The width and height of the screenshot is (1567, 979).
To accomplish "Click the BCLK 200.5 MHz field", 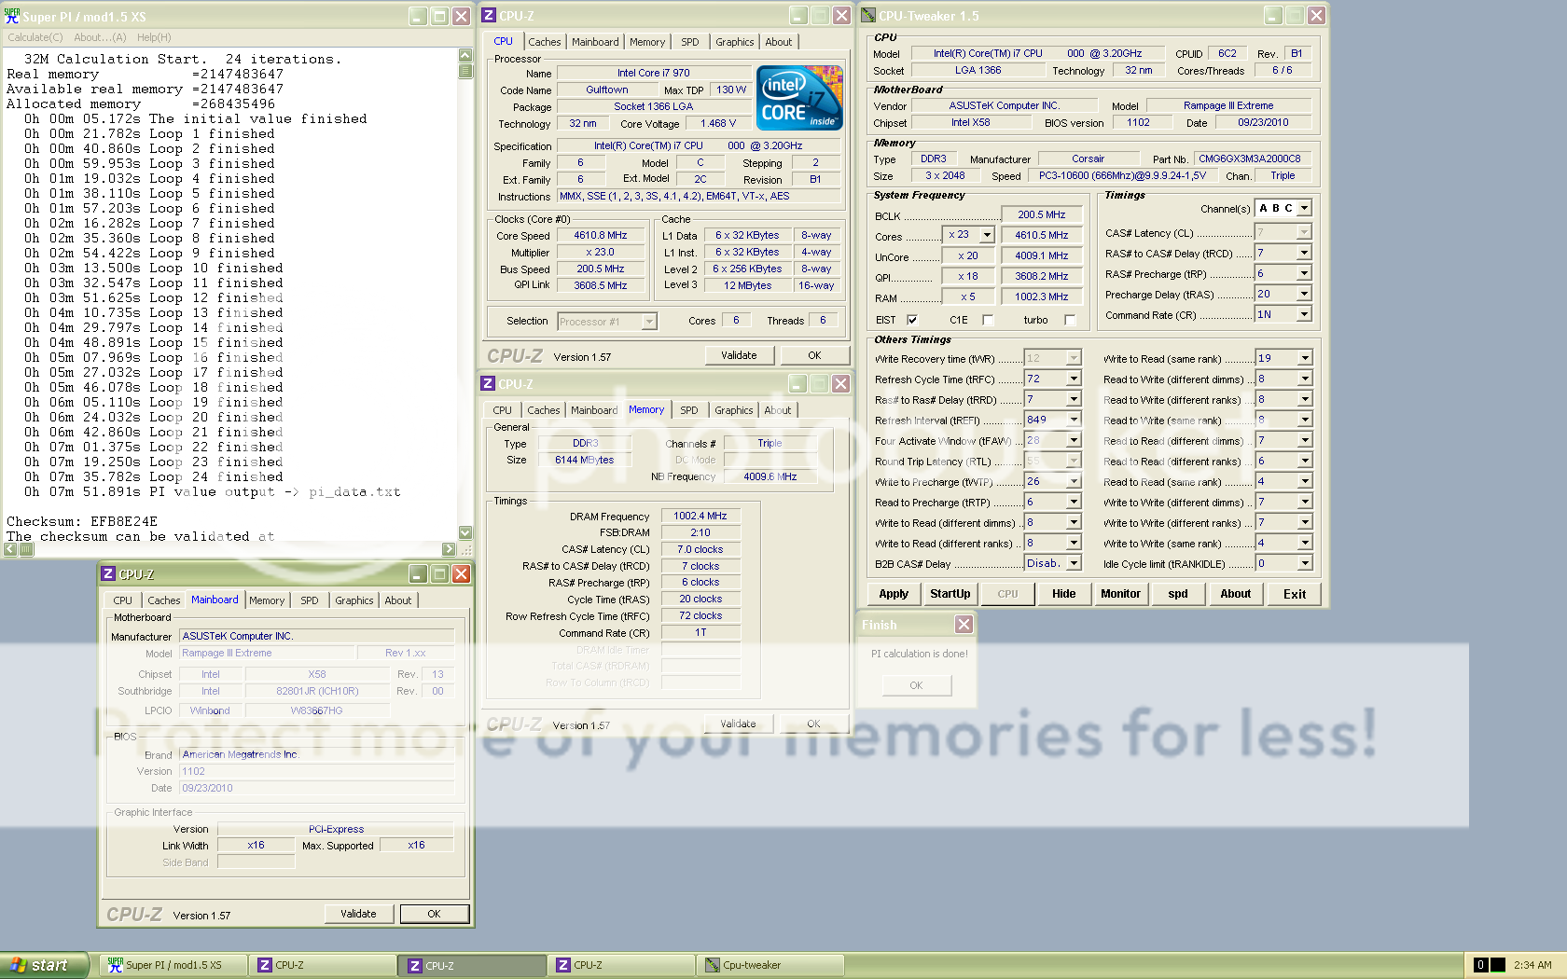I will click(1042, 214).
